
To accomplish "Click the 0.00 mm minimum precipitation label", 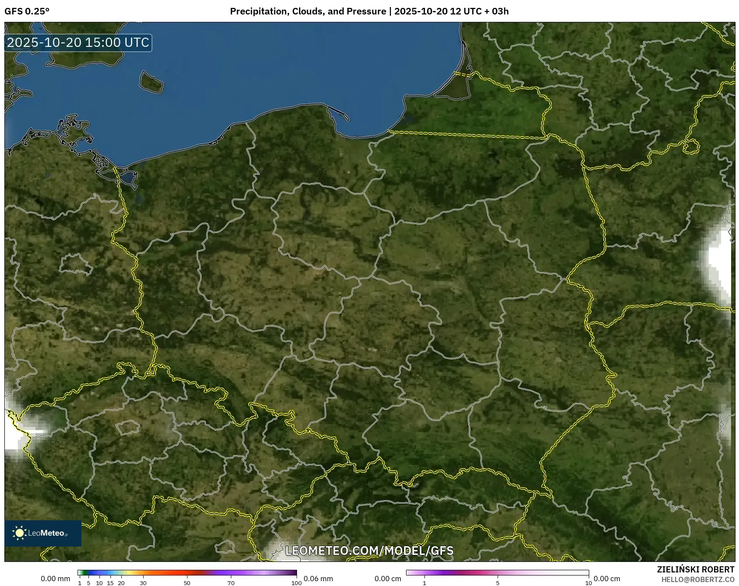I will pyautogui.click(x=55, y=579).
